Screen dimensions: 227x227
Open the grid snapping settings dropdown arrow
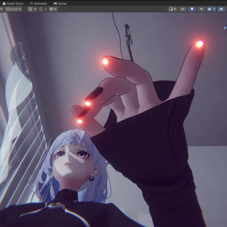pyautogui.click(x=46, y=9)
